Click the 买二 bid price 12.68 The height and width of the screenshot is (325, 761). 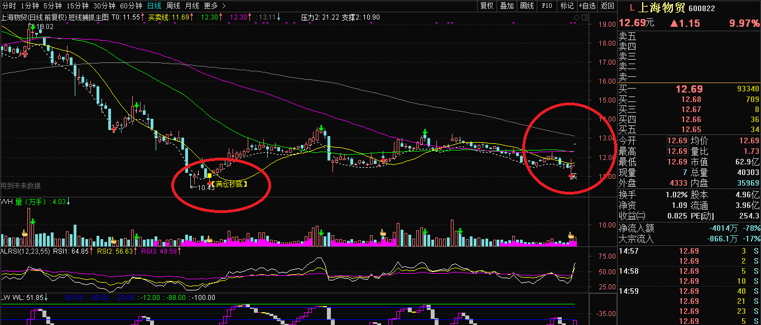click(x=691, y=100)
